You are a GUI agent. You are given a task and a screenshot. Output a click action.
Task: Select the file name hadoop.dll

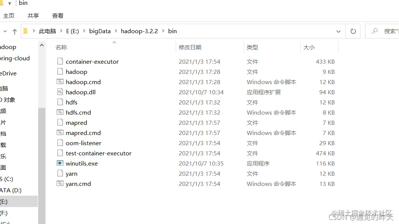pyautogui.click(x=80, y=92)
